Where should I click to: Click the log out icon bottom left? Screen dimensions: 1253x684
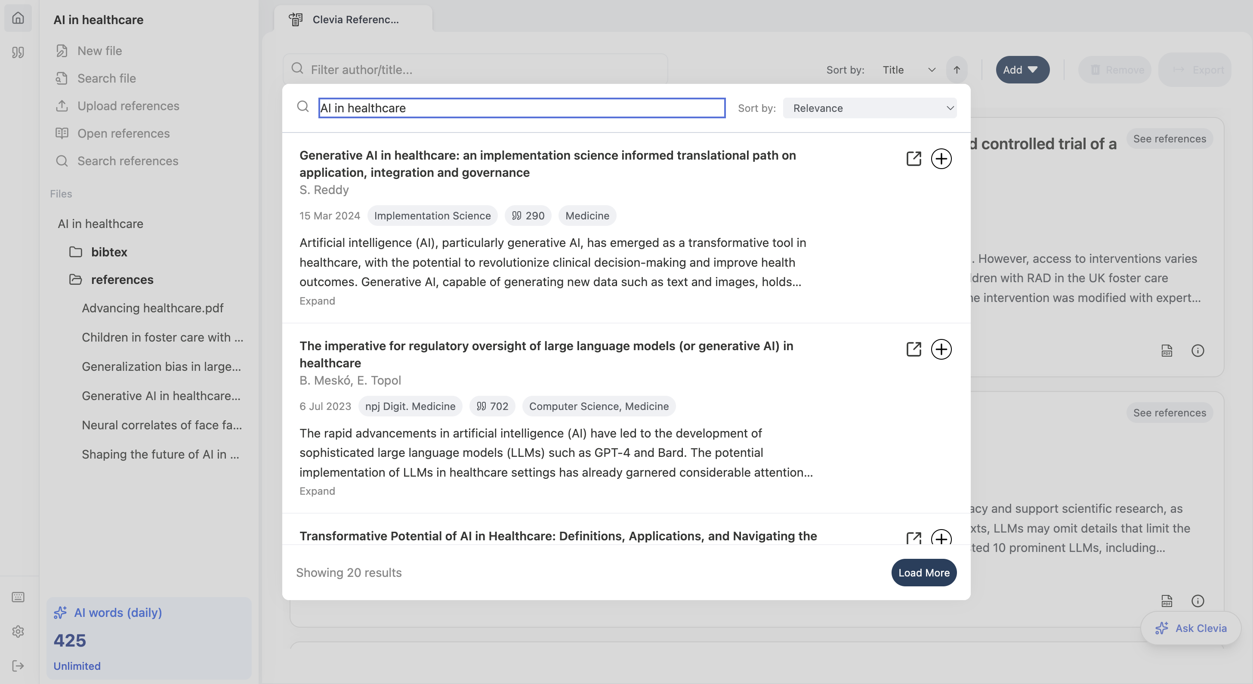(18, 666)
